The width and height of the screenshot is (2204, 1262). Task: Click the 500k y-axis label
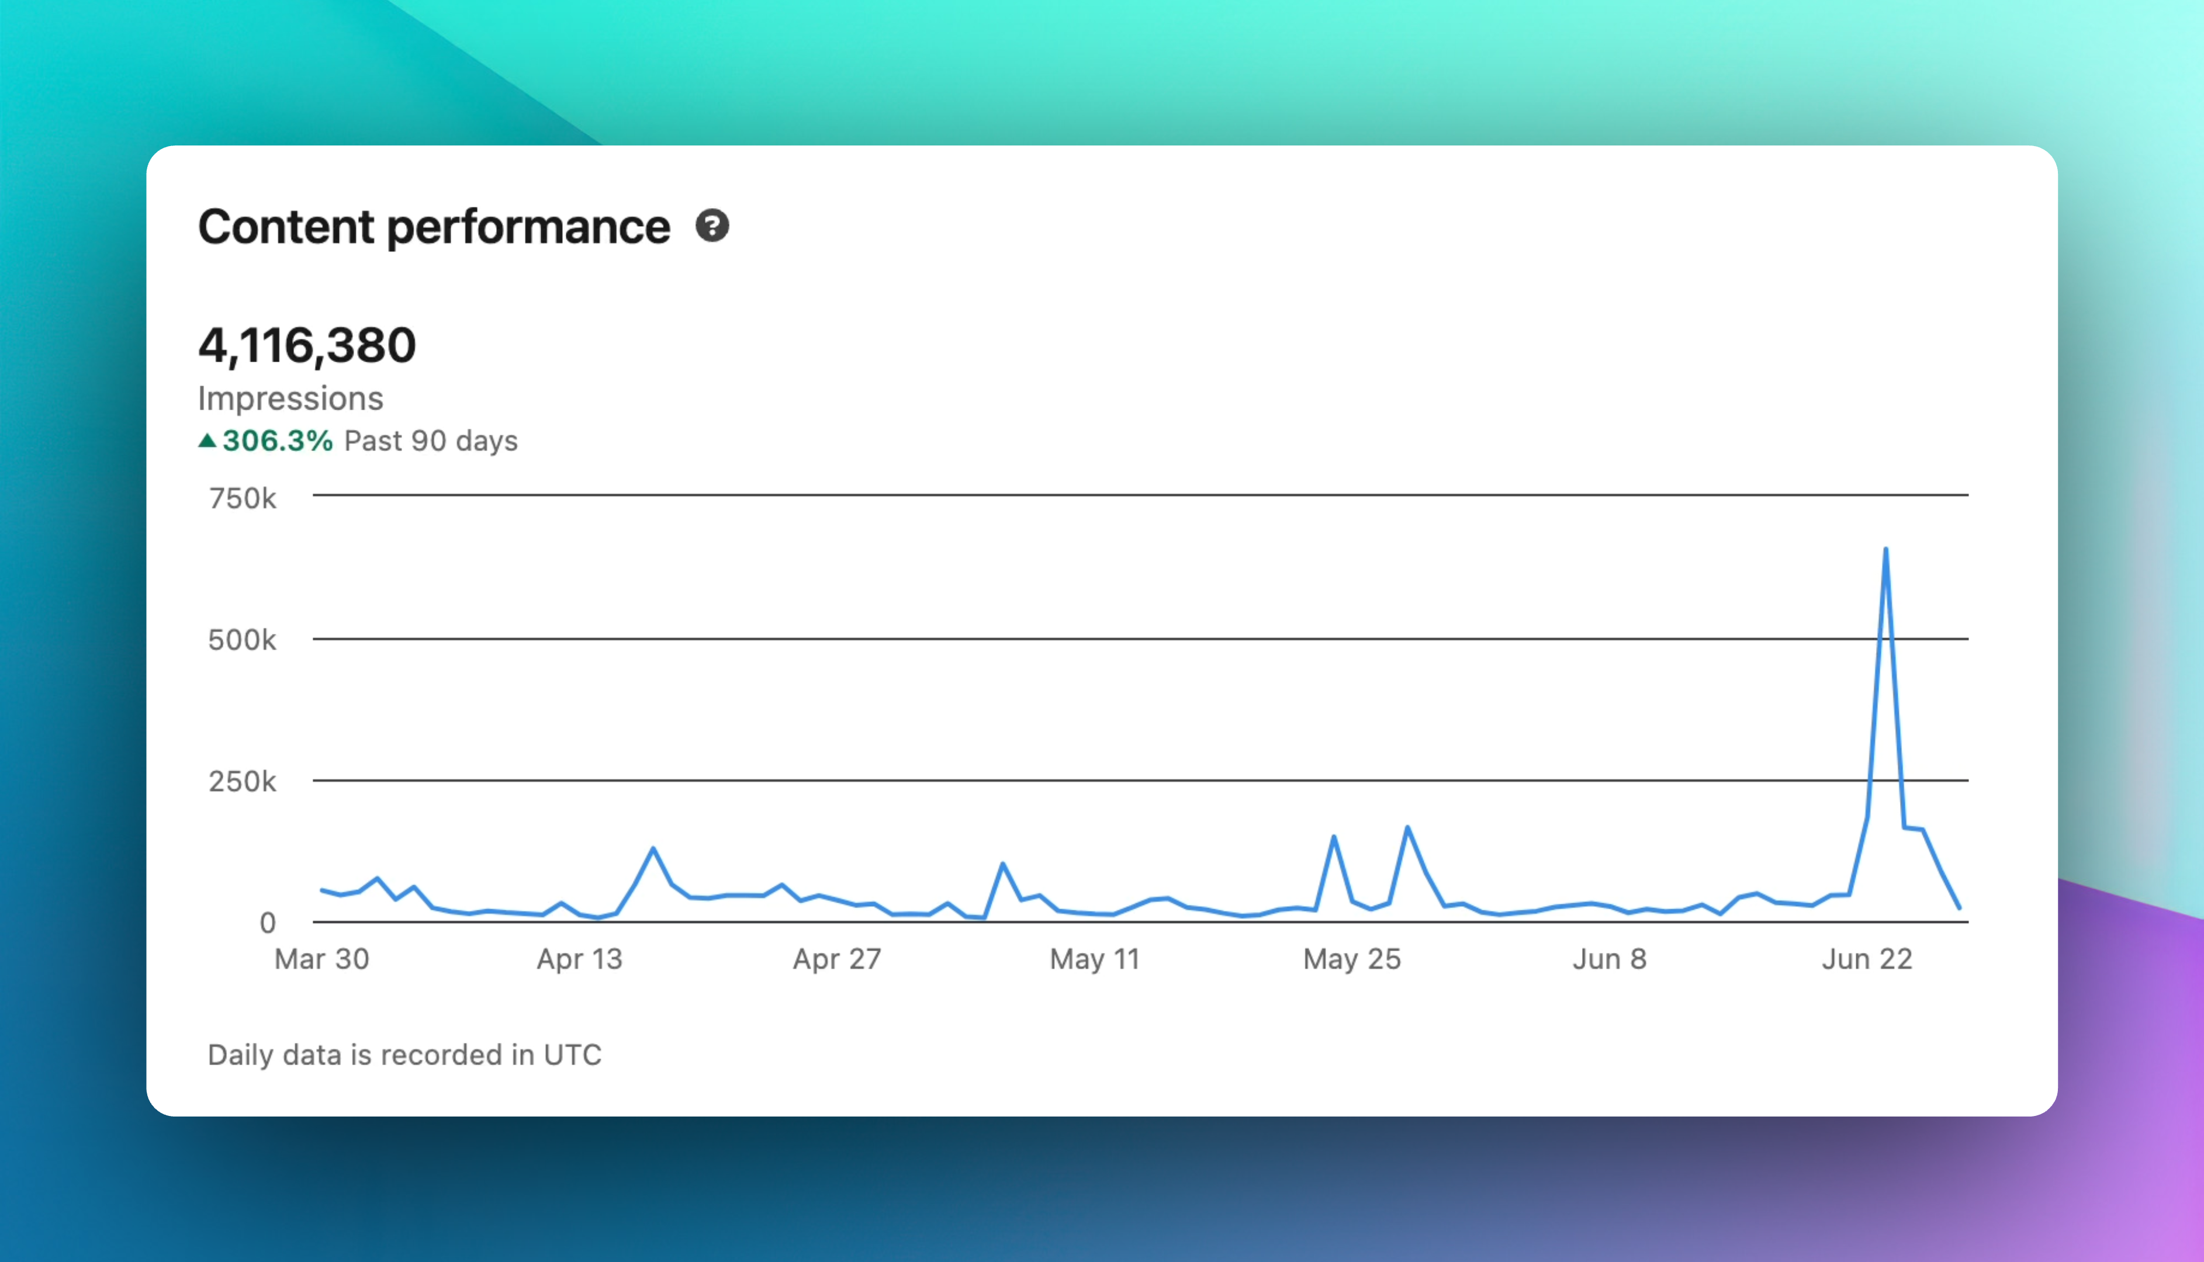[x=242, y=640]
